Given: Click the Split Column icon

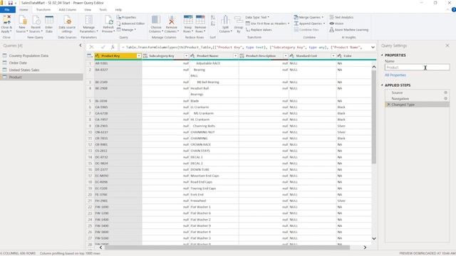Looking at the screenshot, I should pyautogui.click(x=225, y=21).
